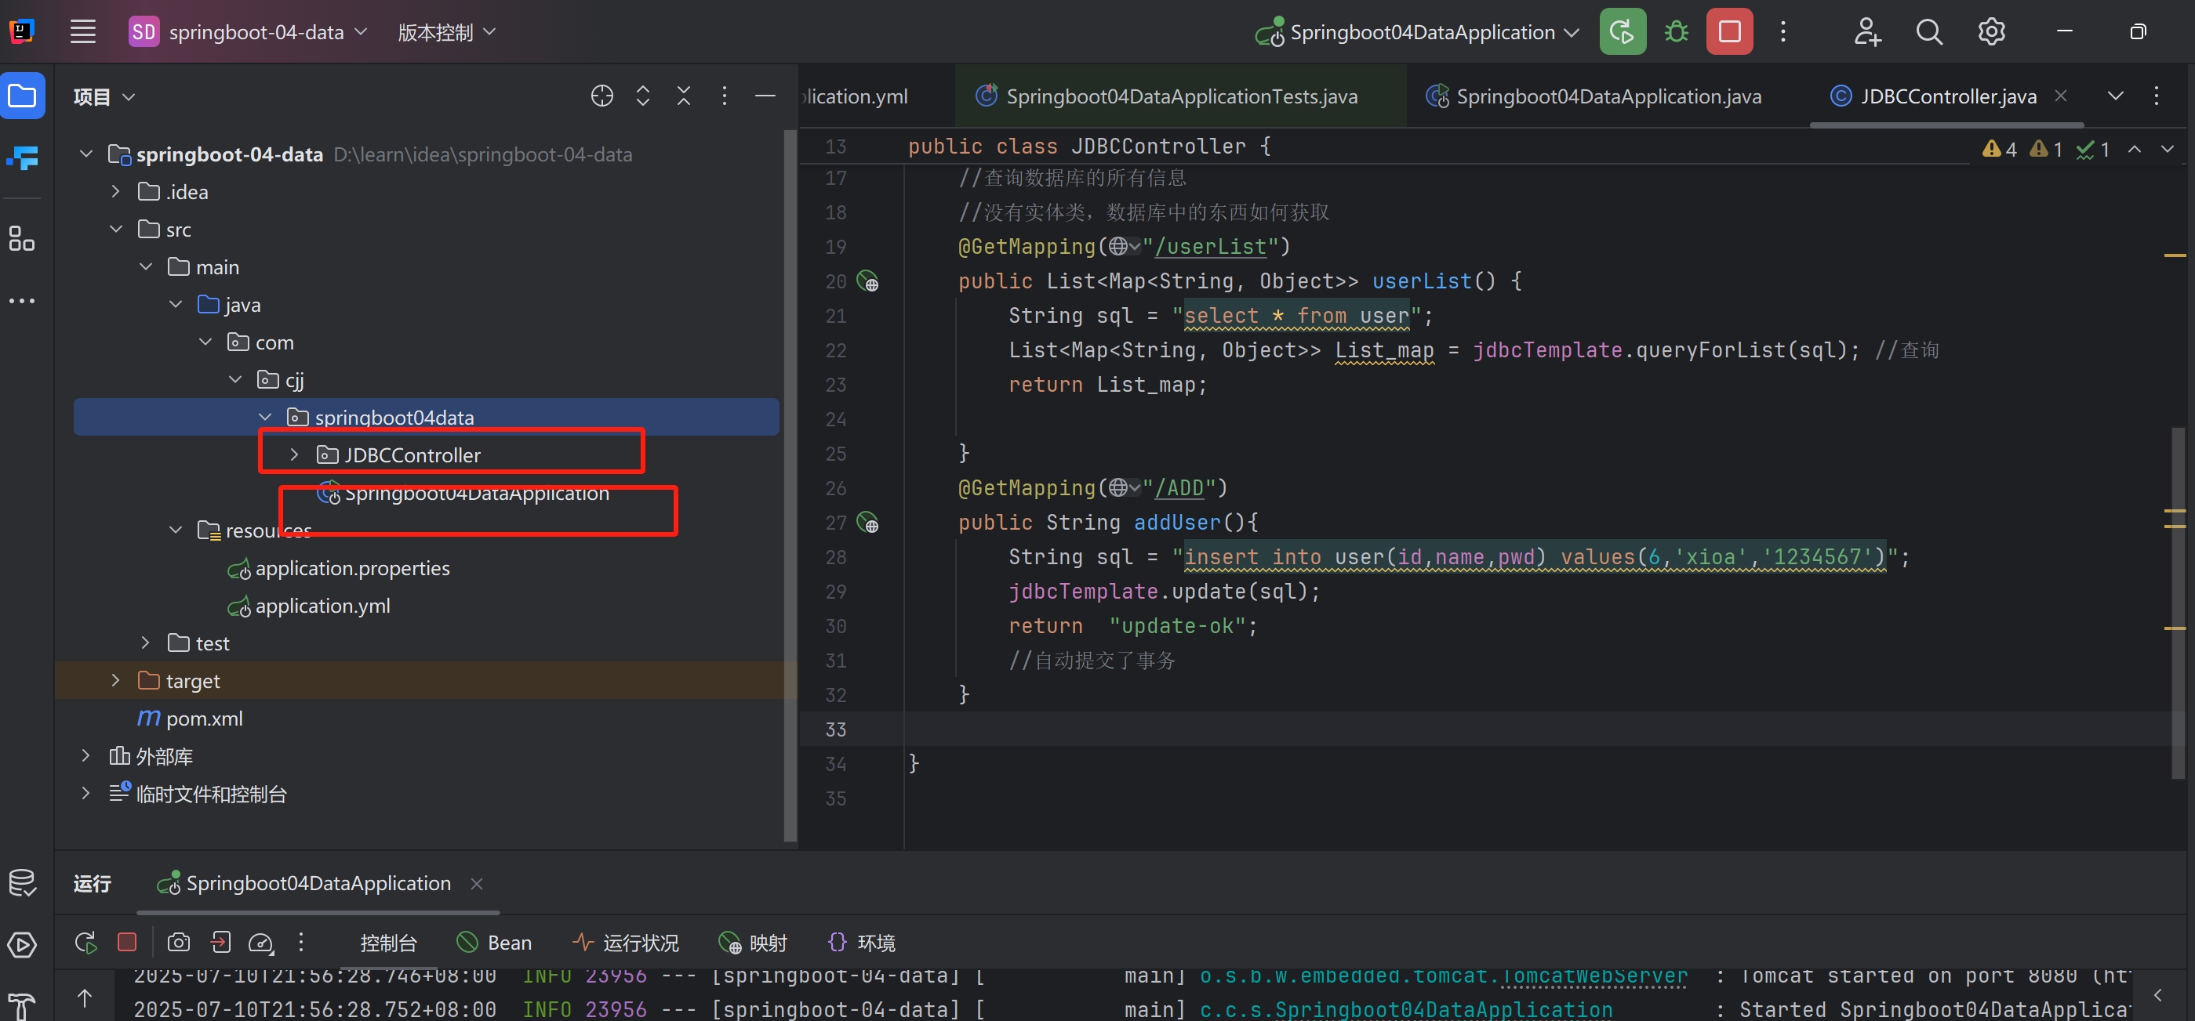Click the Debug bug icon
Screen dimensions: 2195x1021
1676,32
